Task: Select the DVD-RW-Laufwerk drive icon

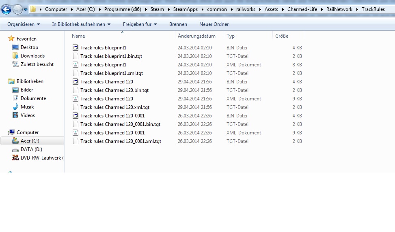Action: [15, 158]
